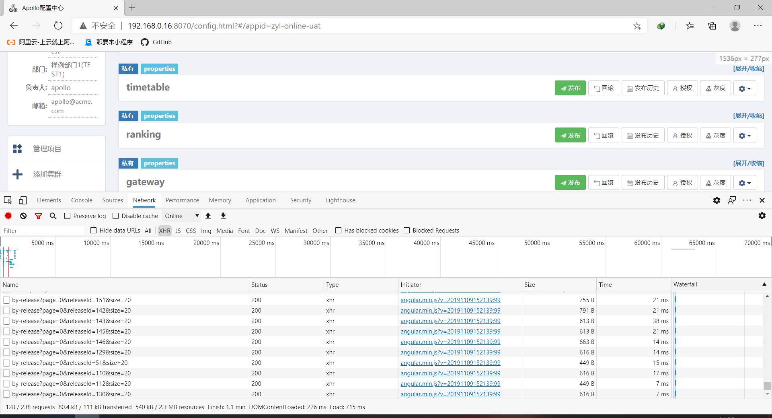Clear the network log

point(23,216)
